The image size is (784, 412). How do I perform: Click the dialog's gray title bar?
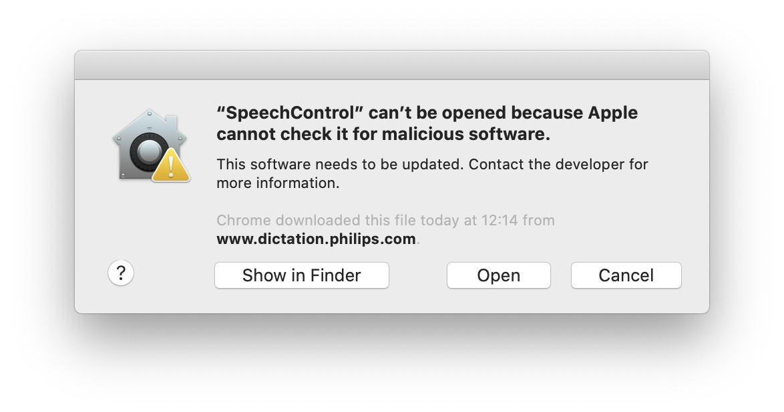(x=392, y=65)
